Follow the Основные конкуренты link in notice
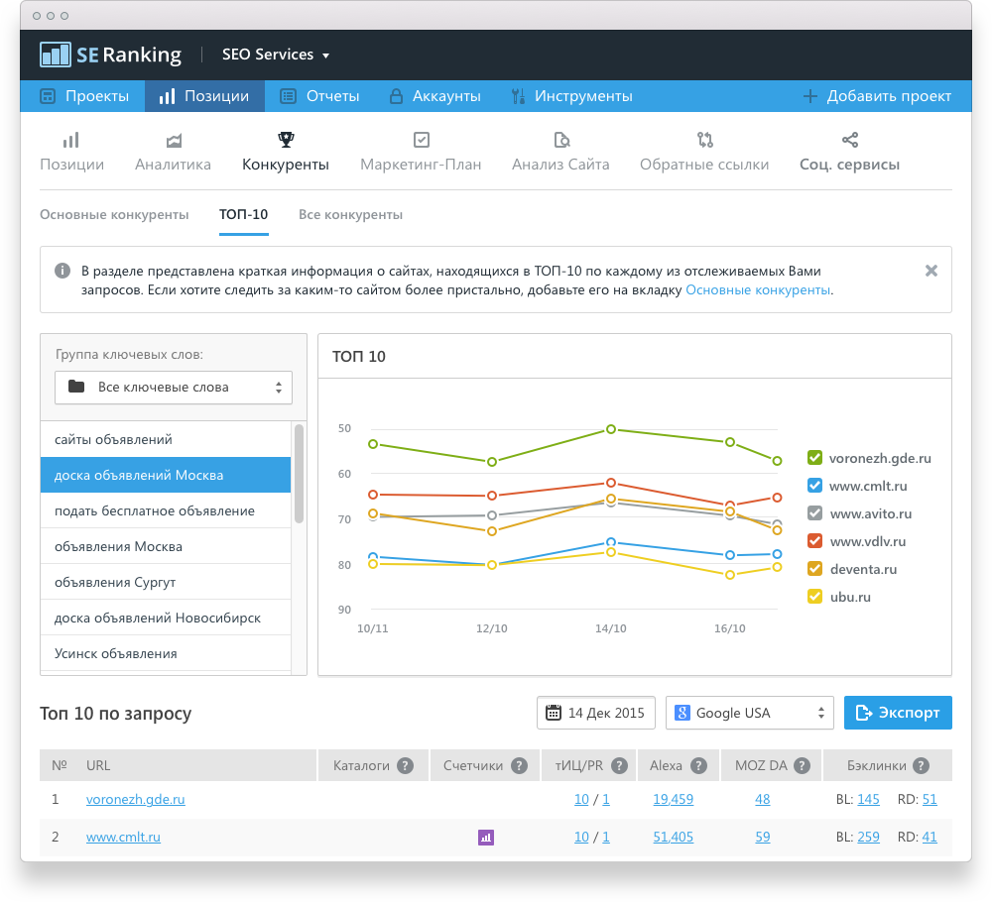 click(x=758, y=289)
